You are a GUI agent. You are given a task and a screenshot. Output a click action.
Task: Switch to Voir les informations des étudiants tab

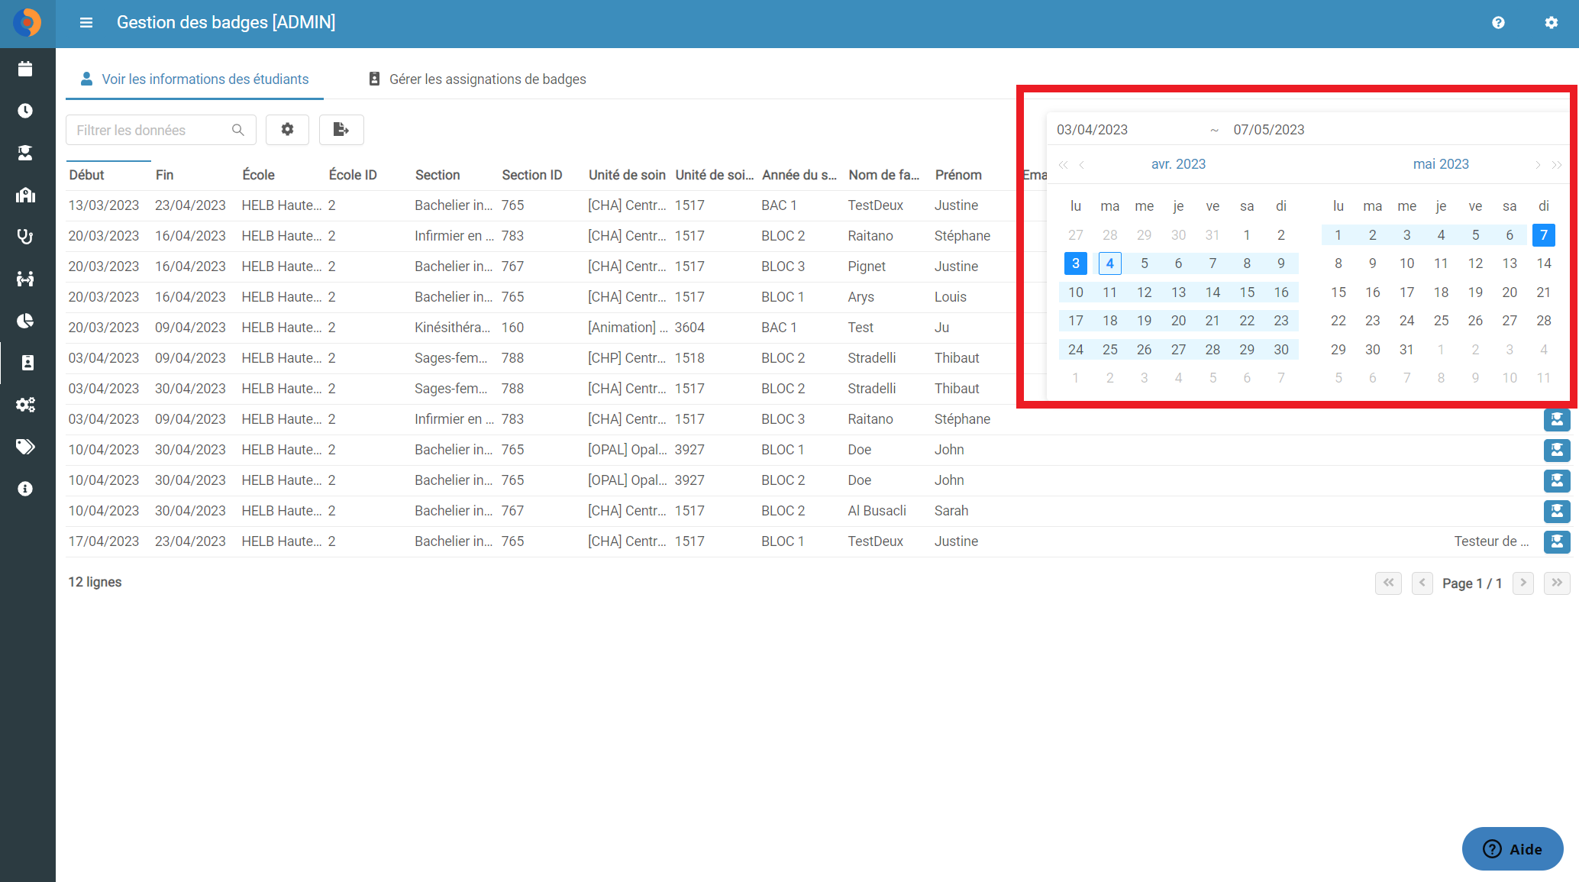pyautogui.click(x=195, y=79)
